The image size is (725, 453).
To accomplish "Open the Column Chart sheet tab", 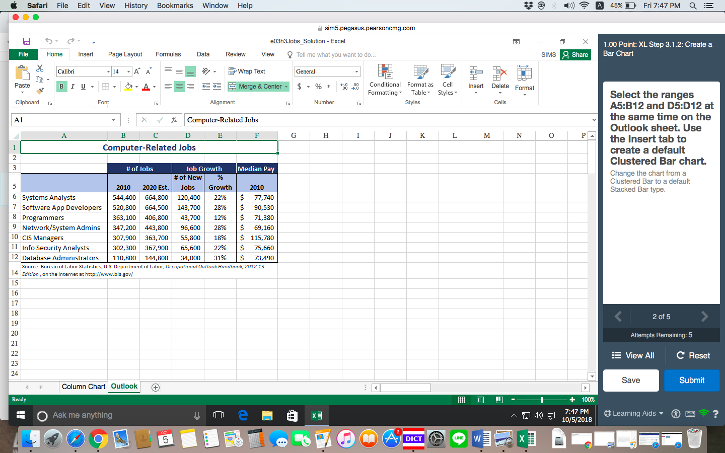I will click(84, 387).
